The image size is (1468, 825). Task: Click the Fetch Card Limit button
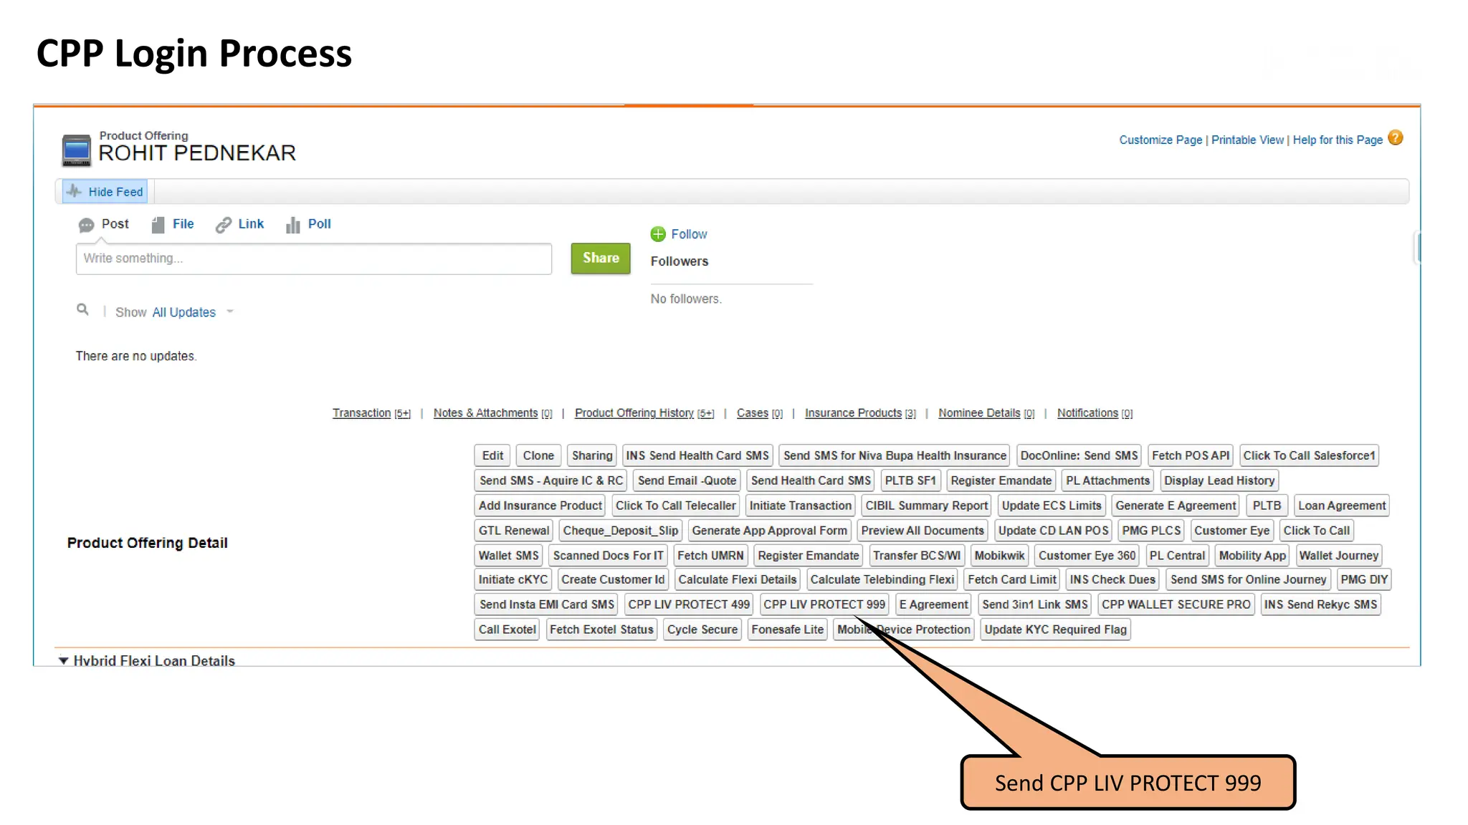click(1011, 579)
